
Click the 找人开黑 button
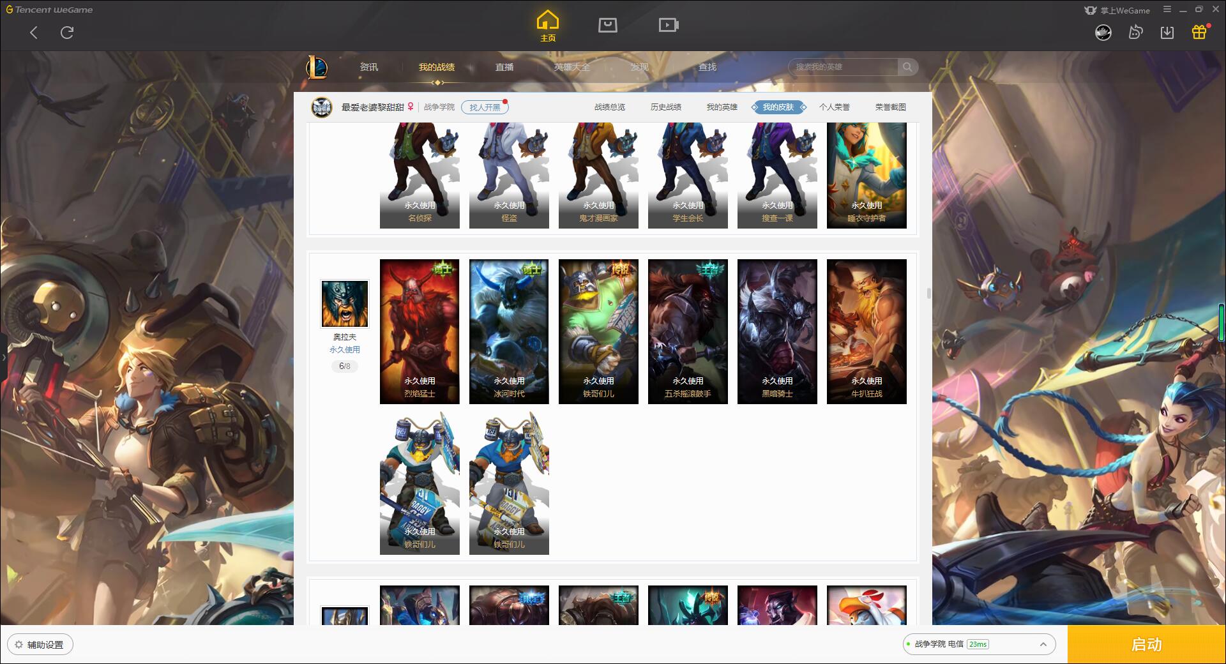coord(485,107)
